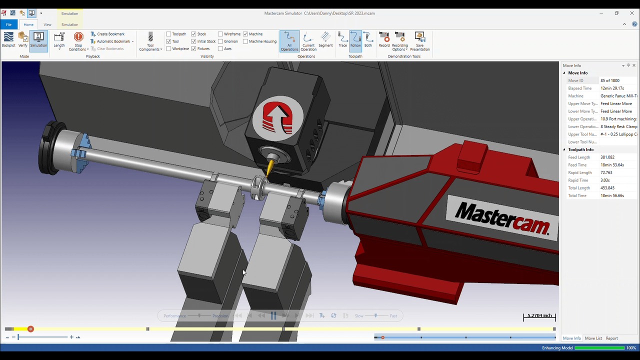Screen dimensions: 640x360
Task: Click Save Presentation
Action: tap(420, 41)
